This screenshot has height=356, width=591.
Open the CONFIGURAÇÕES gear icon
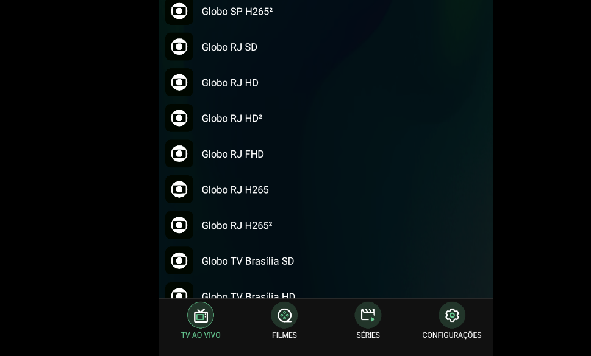tap(452, 315)
